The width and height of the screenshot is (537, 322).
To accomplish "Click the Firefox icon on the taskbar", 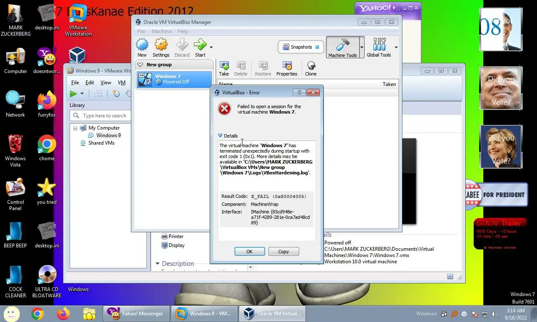I will coord(63,314).
